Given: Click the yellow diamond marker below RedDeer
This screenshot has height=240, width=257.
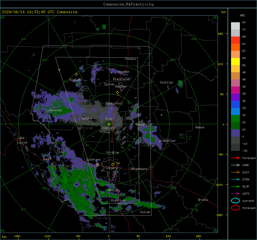Looking at the screenshot, I should click(118, 93).
